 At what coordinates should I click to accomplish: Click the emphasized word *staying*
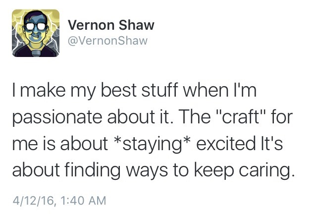coord(153,145)
